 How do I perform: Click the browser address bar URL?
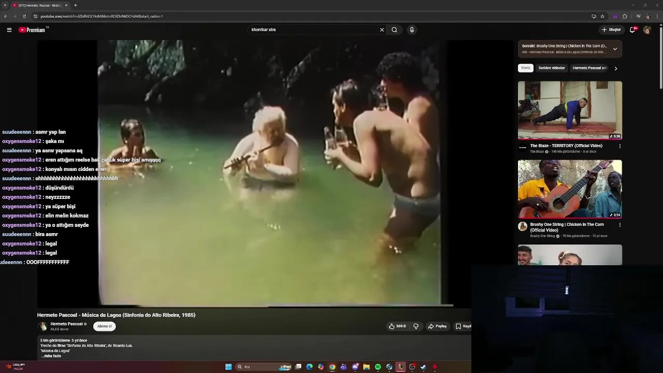tap(102, 16)
